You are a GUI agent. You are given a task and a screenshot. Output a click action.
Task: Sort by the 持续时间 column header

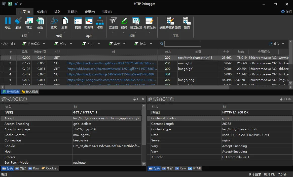click(x=40, y=52)
